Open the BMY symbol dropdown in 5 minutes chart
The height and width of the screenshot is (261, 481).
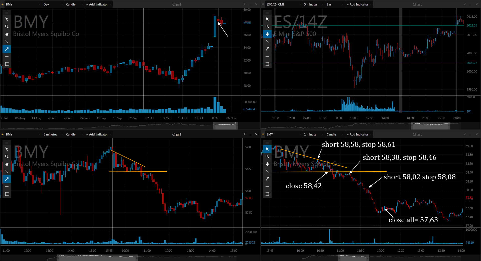click(x=23, y=134)
